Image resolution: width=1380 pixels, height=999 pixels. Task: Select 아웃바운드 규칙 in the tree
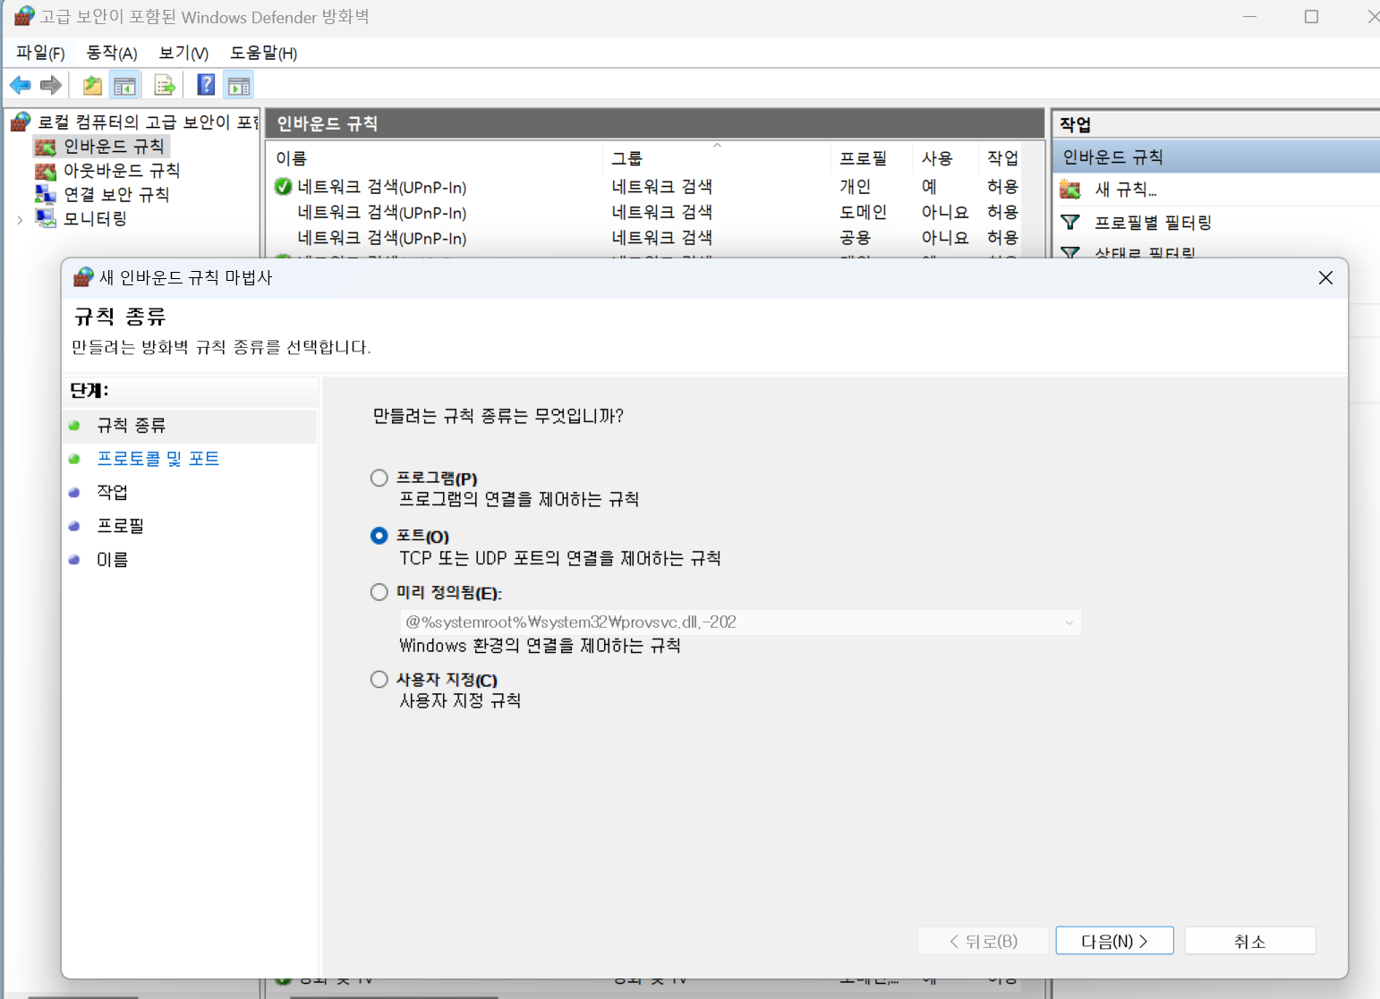coord(122,170)
